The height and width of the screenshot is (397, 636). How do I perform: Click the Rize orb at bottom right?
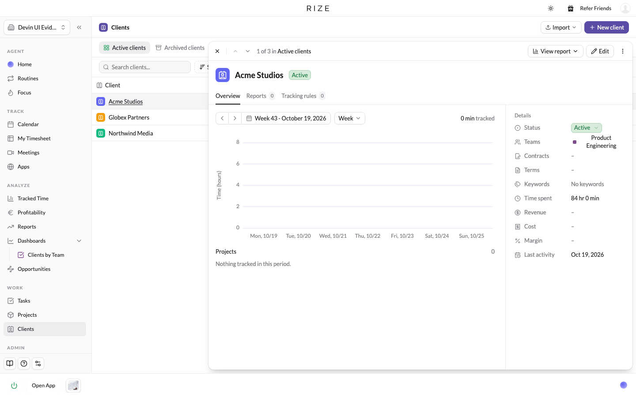(624, 385)
